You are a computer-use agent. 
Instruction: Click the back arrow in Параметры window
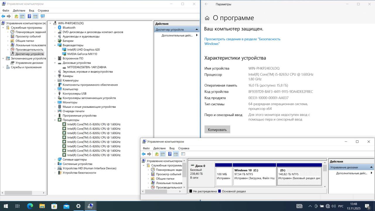pos(206,4)
